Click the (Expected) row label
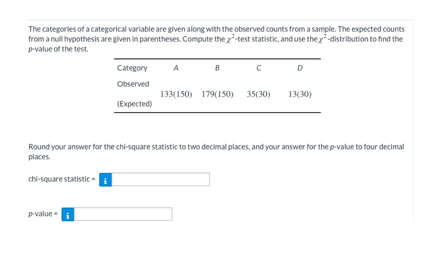443x259 pixels. coord(135,104)
